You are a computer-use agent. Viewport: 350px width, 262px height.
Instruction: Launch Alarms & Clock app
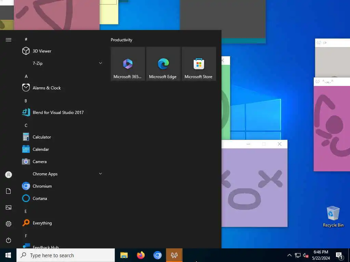coord(63,88)
